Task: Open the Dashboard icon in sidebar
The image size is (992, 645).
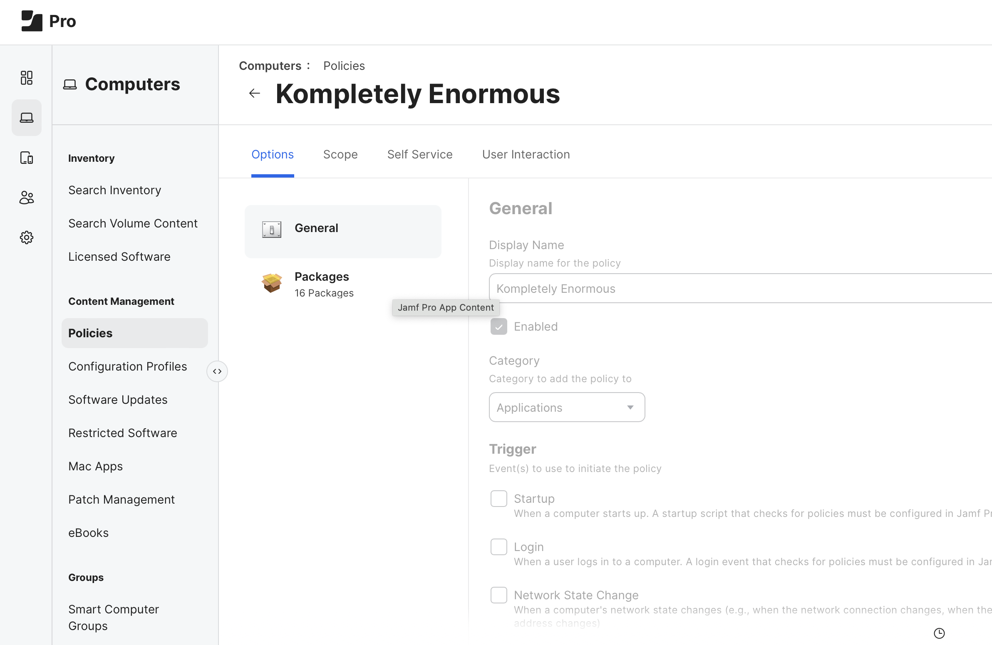Action: [x=26, y=77]
